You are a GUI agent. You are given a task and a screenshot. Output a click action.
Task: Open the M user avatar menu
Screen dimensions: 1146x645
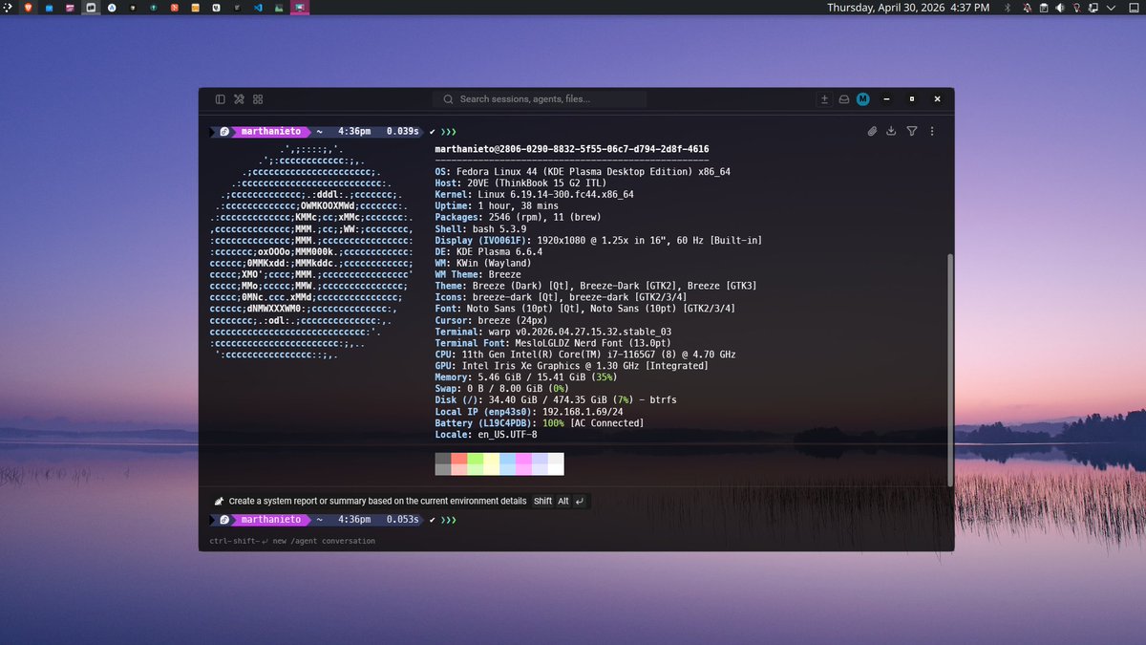(x=863, y=99)
